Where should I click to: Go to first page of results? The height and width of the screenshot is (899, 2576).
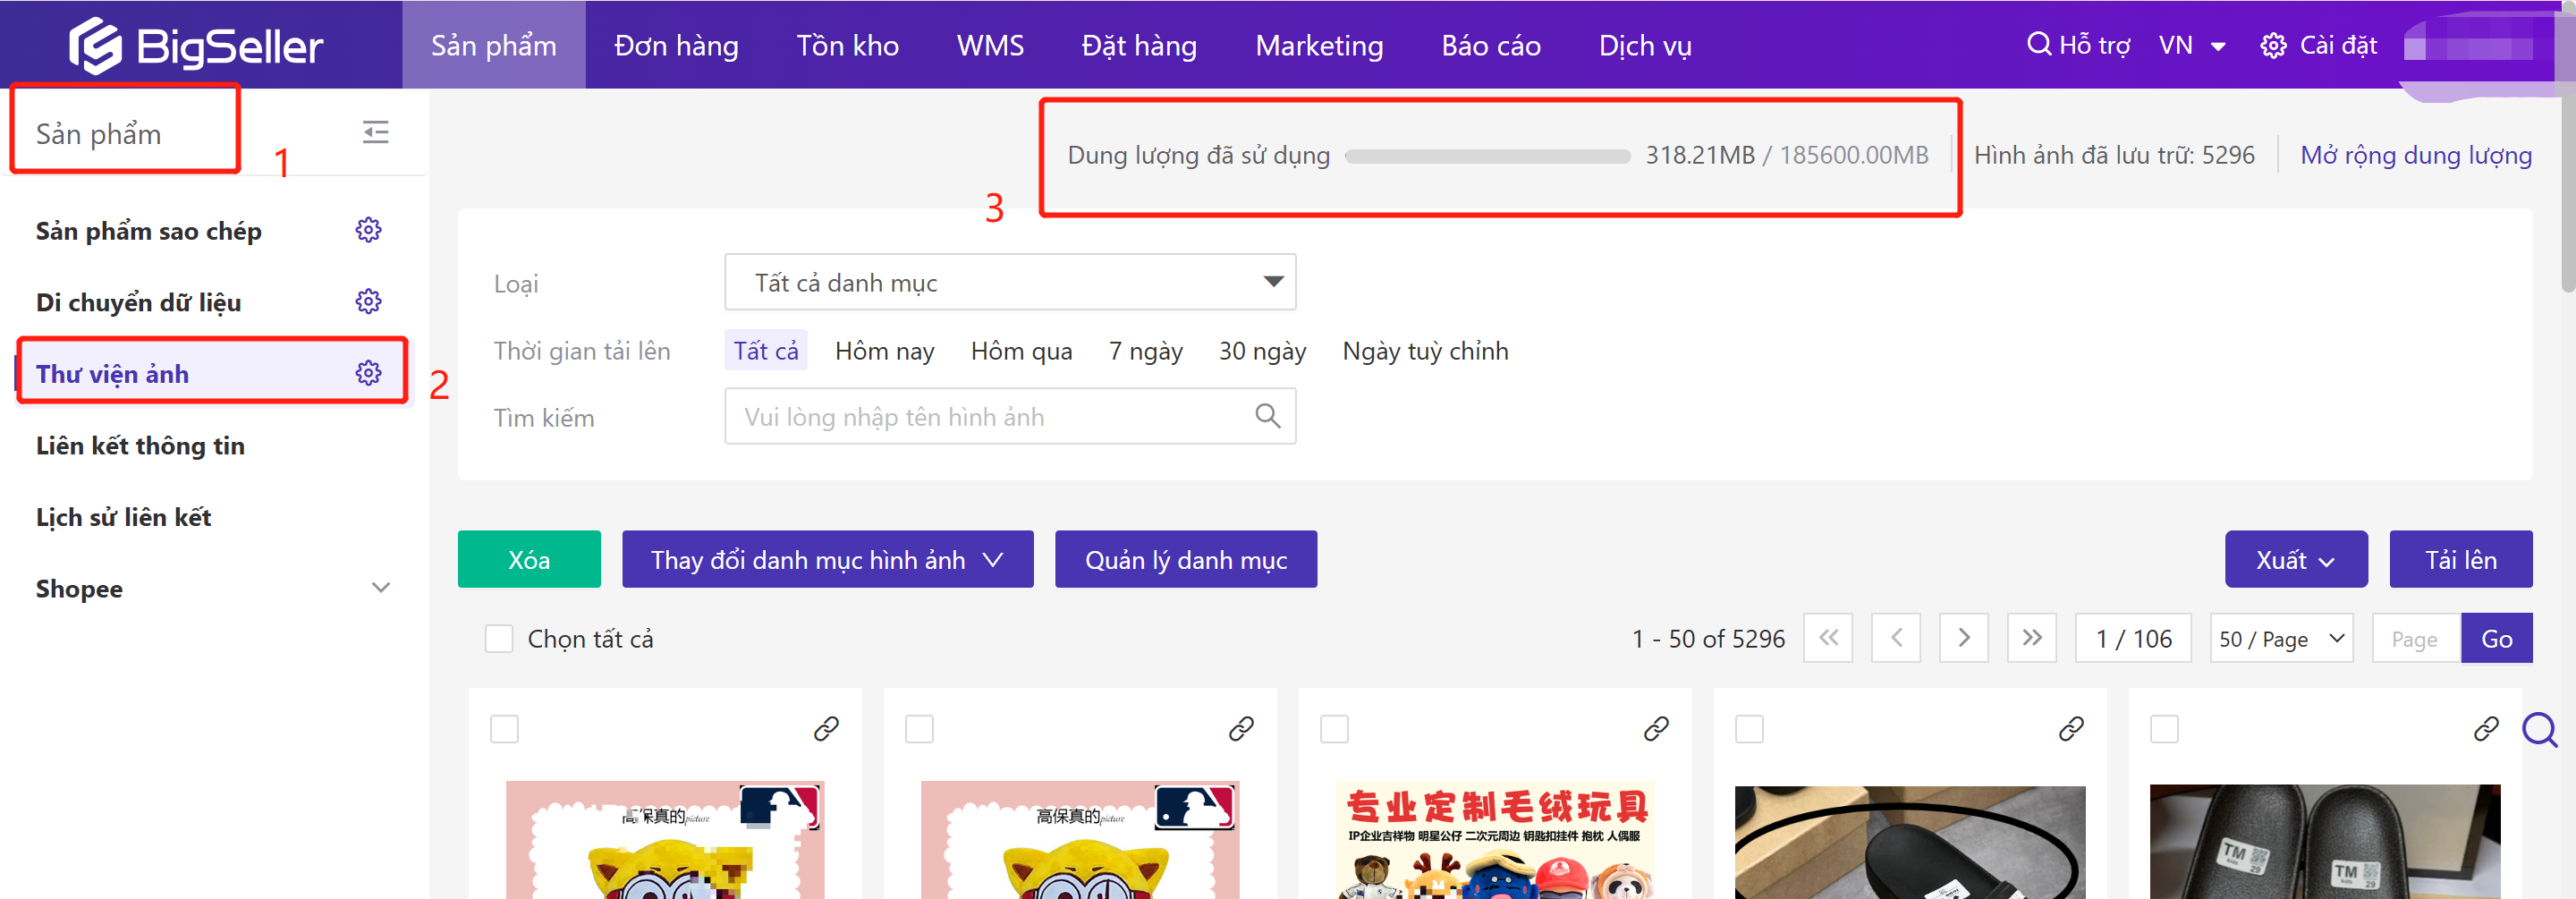(x=1828, y=638)
